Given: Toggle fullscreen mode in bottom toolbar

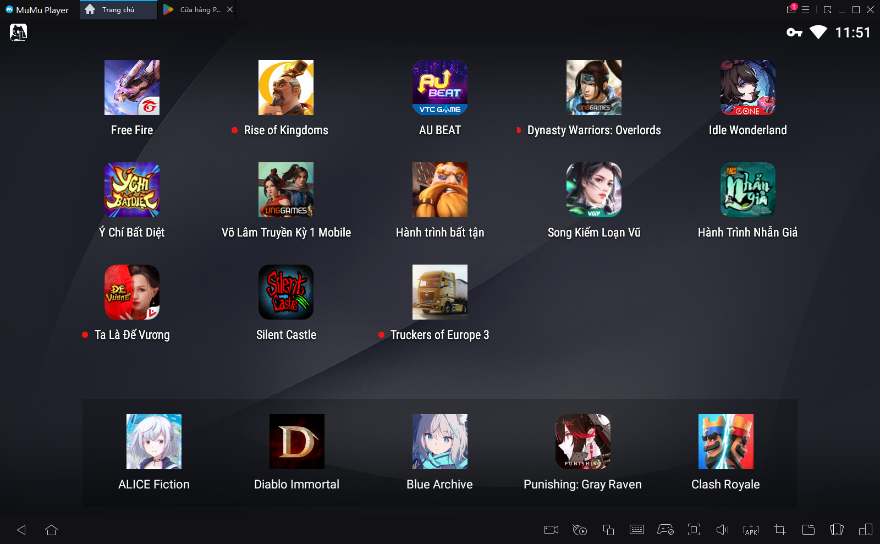Looking at the screenshot, I should tap(694, 530).
